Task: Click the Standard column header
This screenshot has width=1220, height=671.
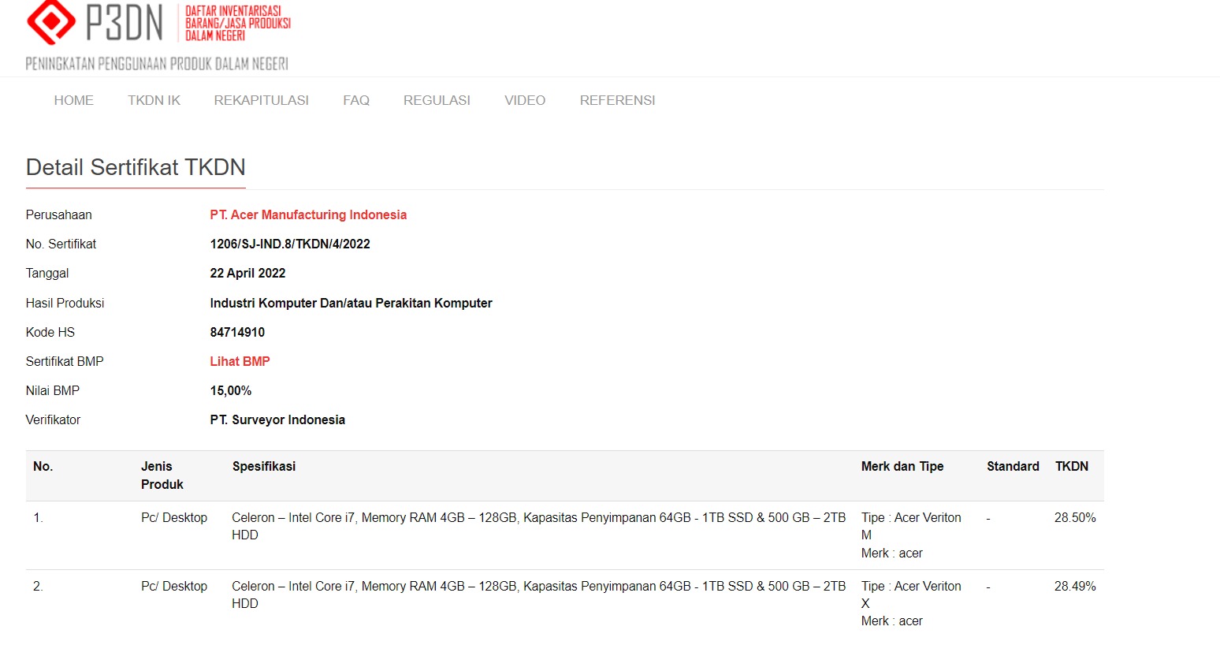Action: tap(1013, 466)
